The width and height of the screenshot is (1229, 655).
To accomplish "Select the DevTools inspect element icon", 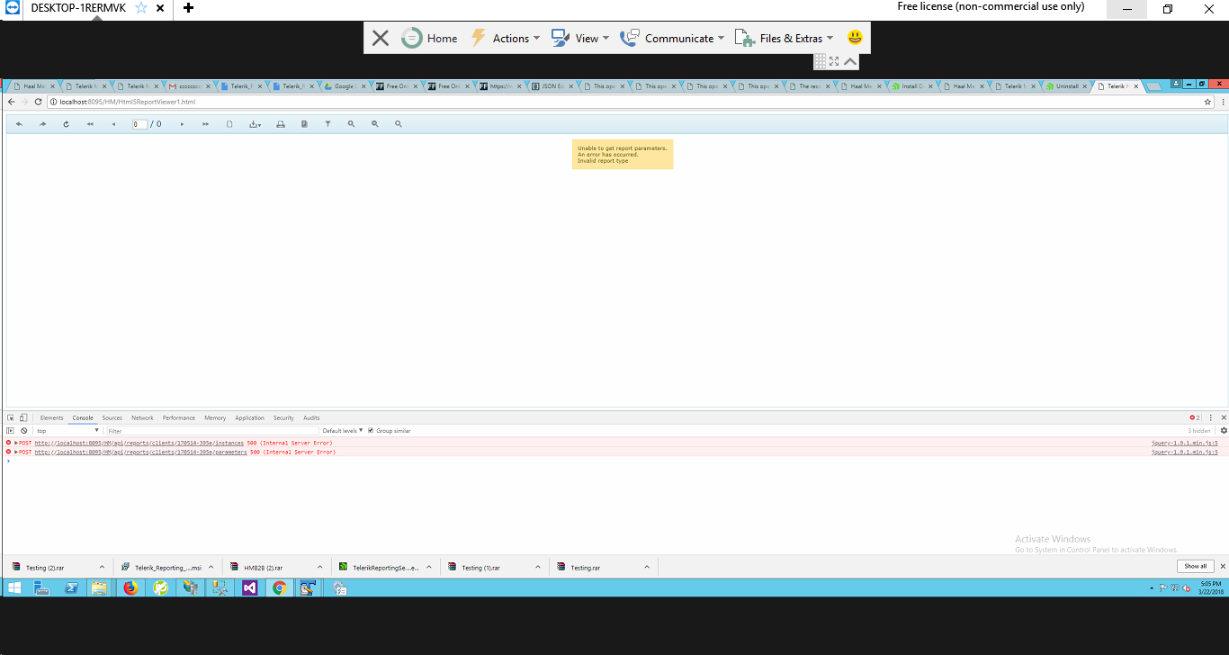I will (11, 417).
